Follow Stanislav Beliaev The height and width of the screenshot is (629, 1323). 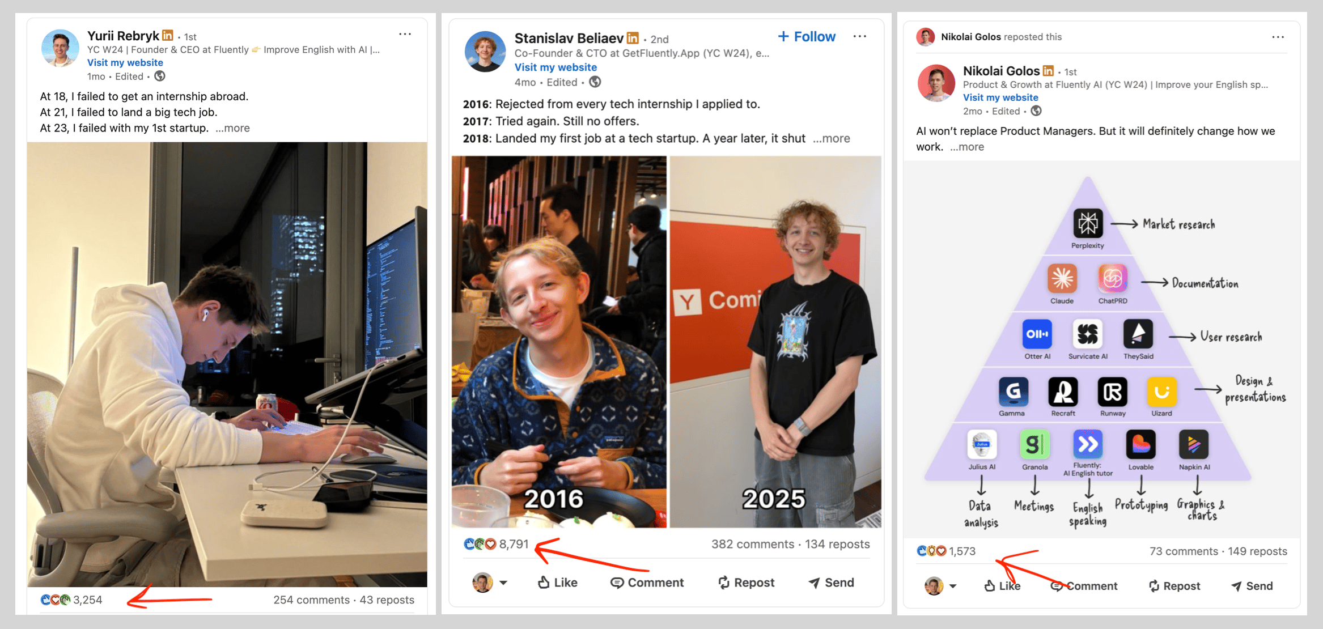pos(807,36)
